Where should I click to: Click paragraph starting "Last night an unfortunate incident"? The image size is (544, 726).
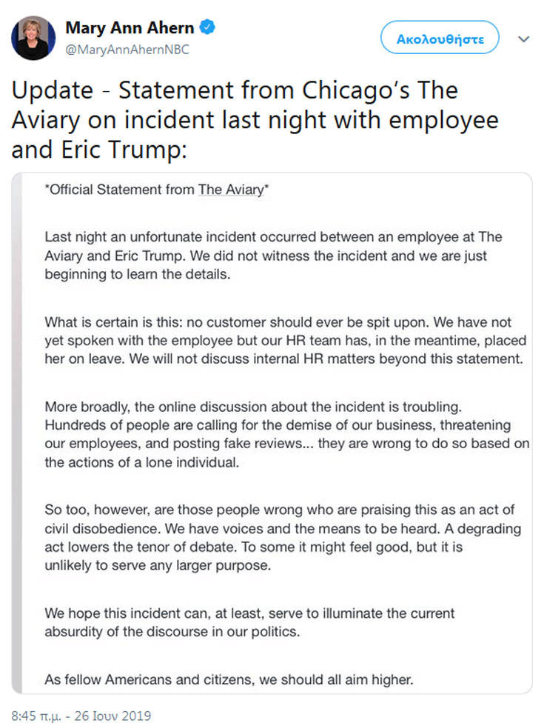tap(274, 255)
